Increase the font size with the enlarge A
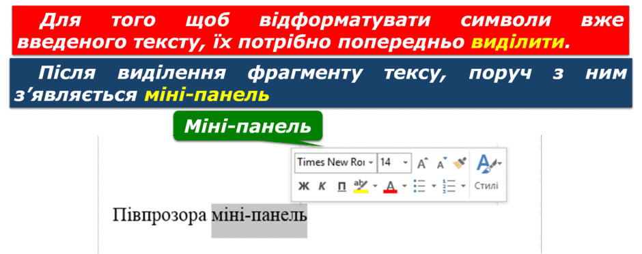Image resolution: width=642 pixels, height=254 pixels. click(423, 163)
